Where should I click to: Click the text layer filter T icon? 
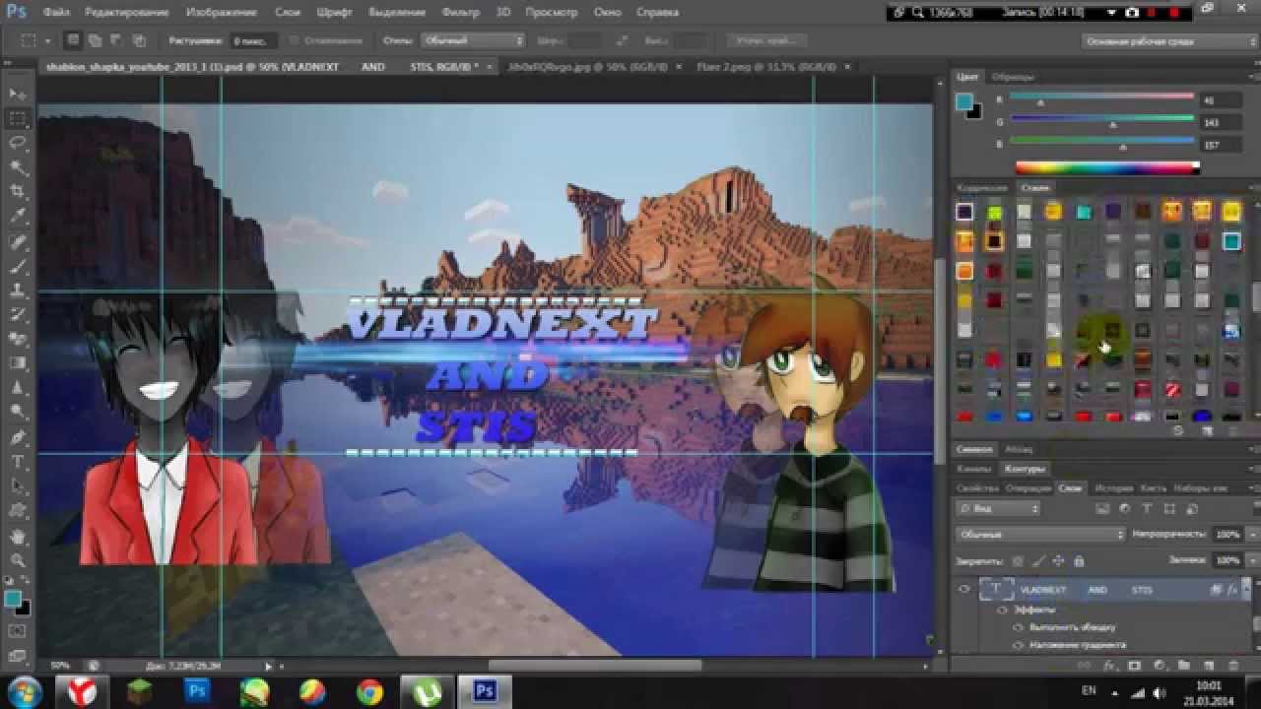[x=1146, y=509]
